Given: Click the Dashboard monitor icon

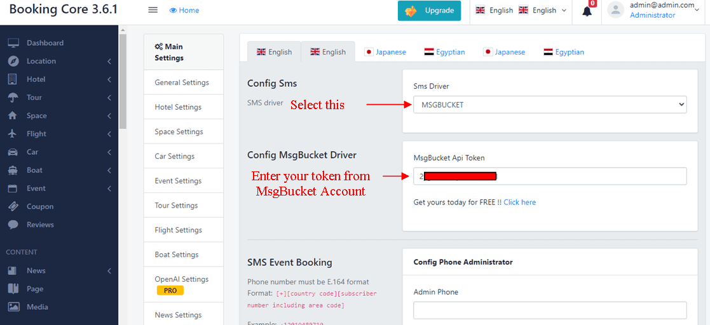Looking at the screenshot, I should point(13,43).
